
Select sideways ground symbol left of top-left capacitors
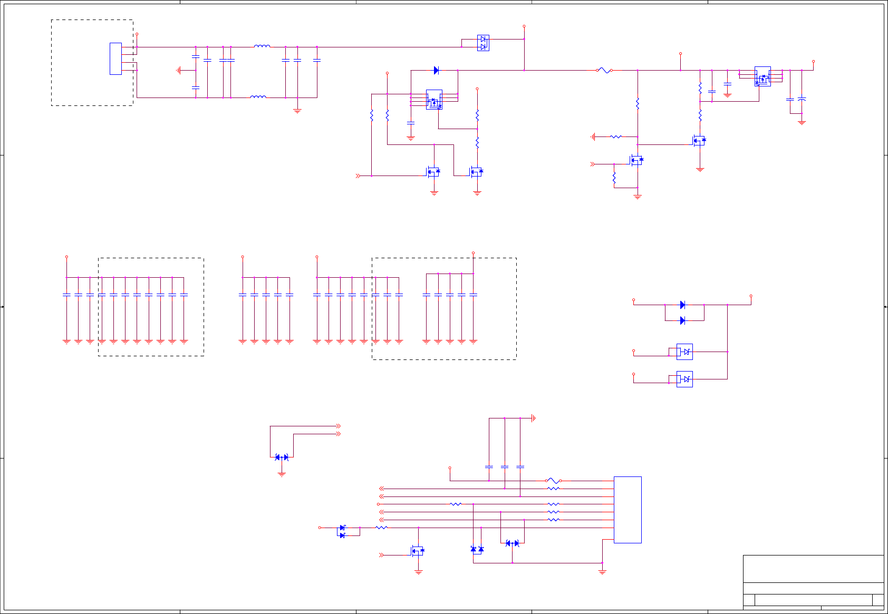179,70
